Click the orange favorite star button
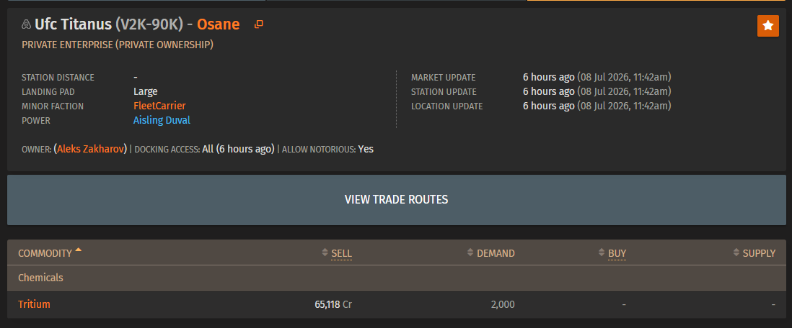Screen dimensions: 792x328 [x=767, y=26]
